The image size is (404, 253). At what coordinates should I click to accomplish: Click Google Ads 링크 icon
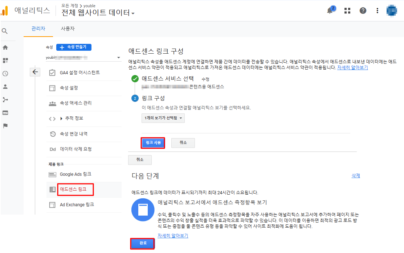point(52,175)
